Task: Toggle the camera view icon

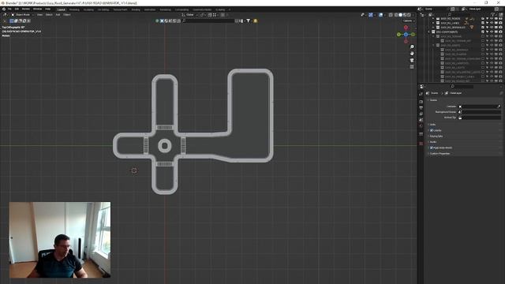Action: click(x=412, y=60)
